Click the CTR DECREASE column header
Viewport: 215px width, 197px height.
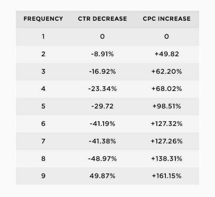point(102,19)
